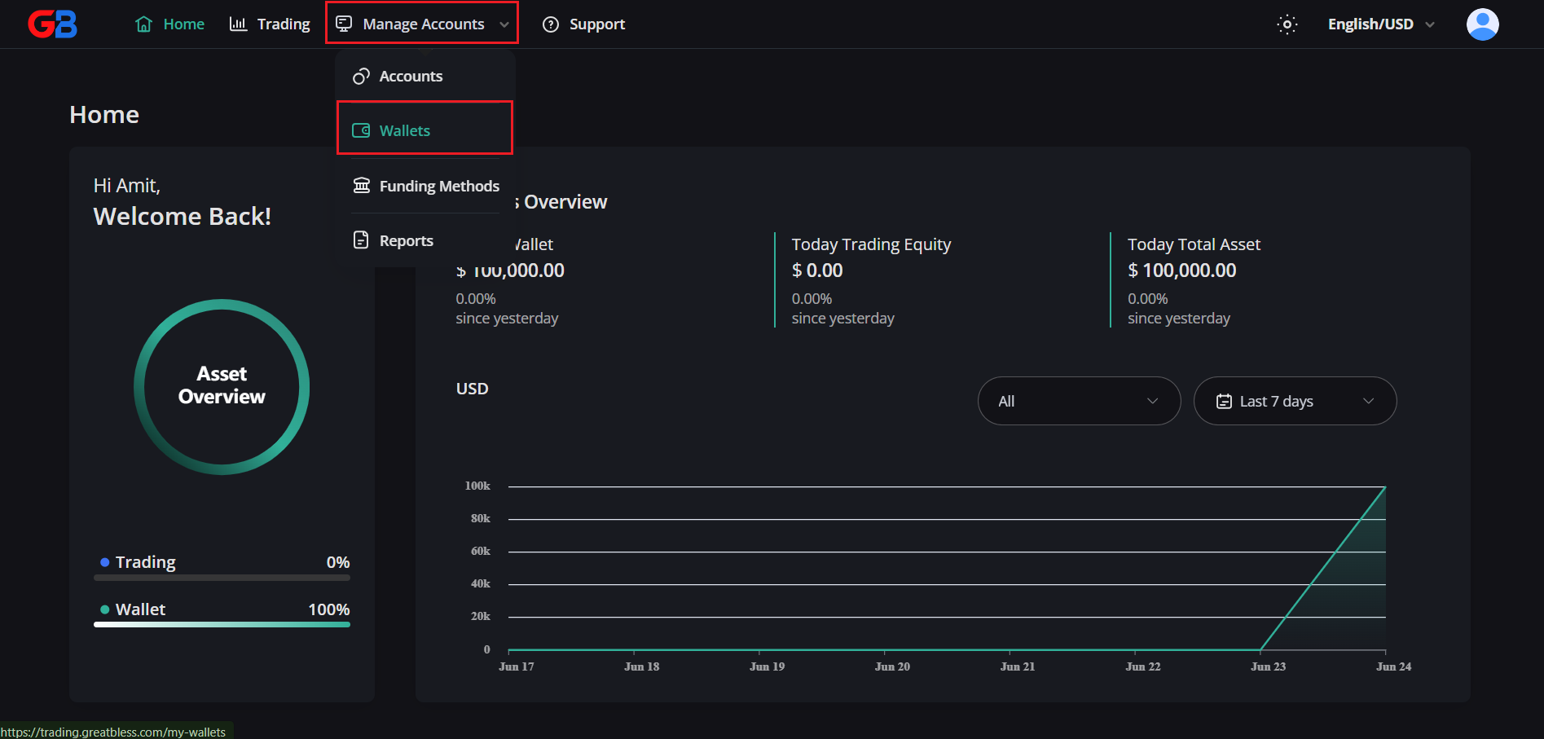Click the USD chart label
Viewport: 1544px width, 739px height.
(473, 389)
